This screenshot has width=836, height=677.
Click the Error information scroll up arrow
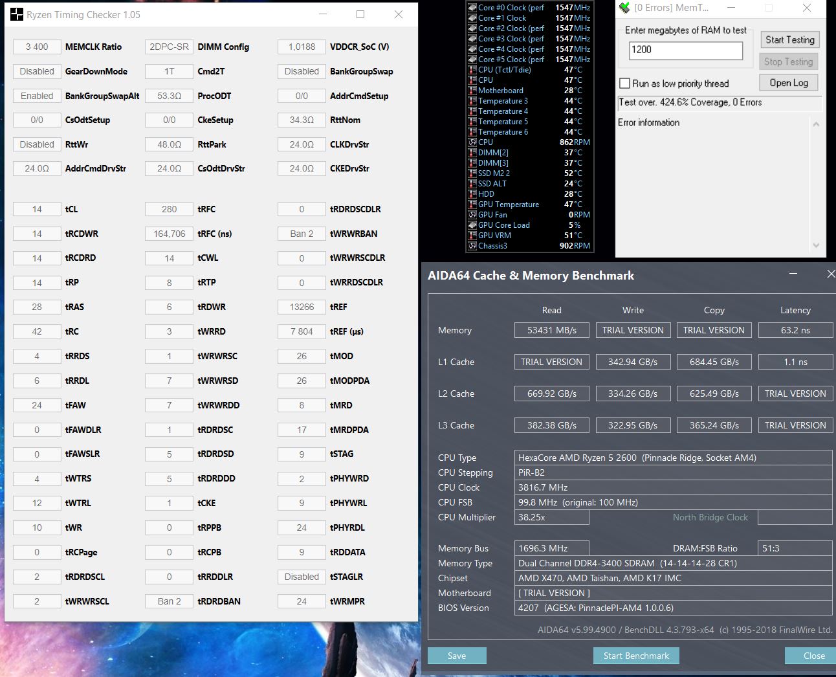(816, 124)
